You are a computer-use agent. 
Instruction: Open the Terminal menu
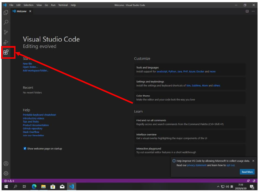coord(63,5)
